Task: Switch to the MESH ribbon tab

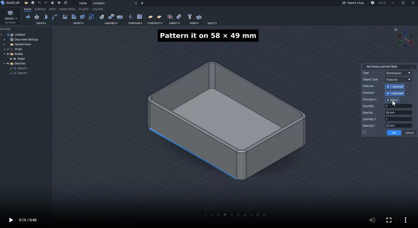Action: 52,9
